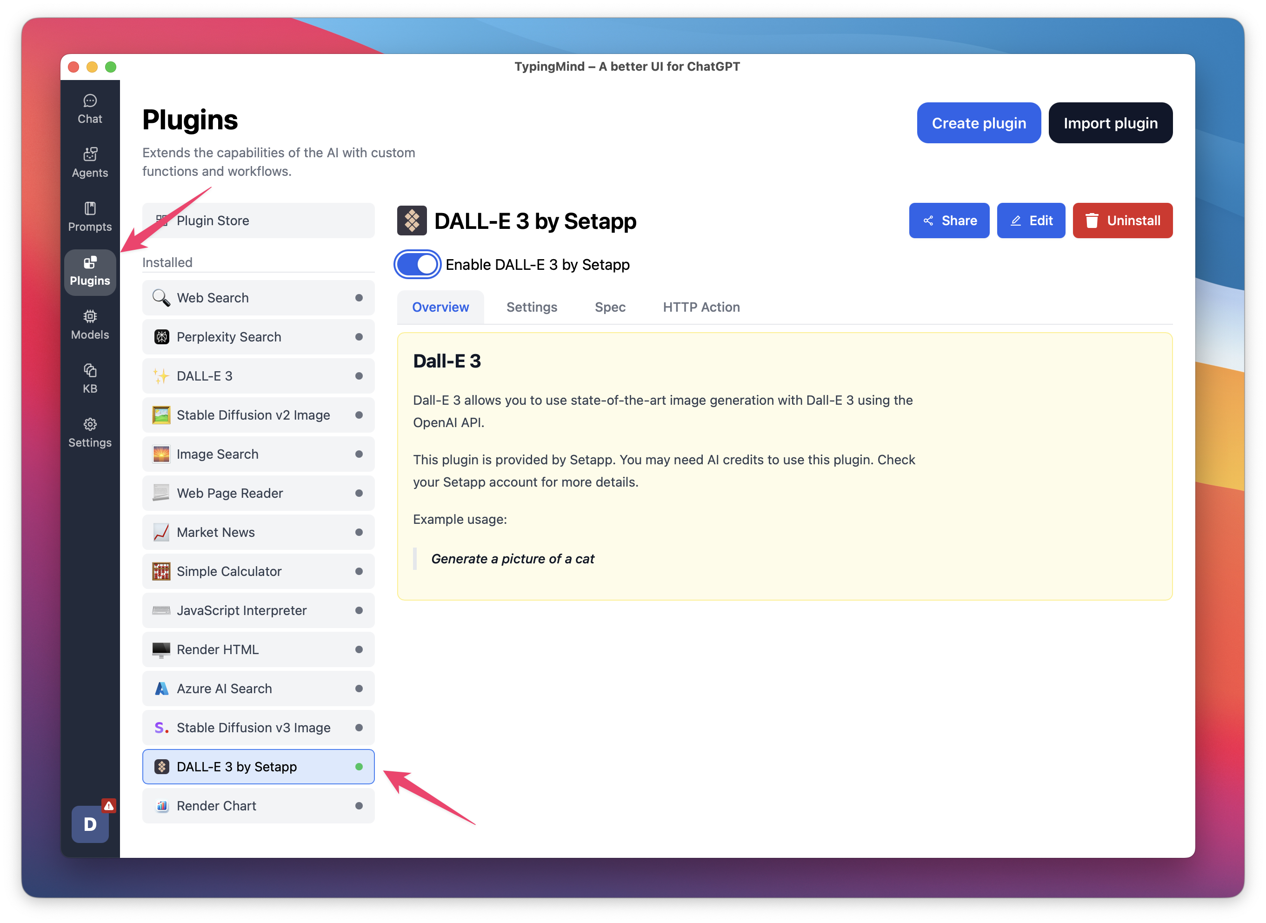Open the KB knowledge base section
The height and width of the screenshot is (923, 1266).
90,379
